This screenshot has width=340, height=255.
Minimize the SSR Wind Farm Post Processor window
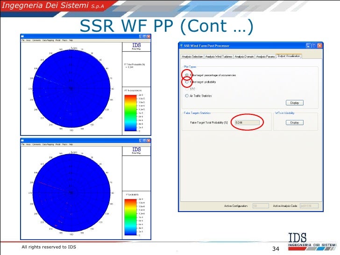308,46
